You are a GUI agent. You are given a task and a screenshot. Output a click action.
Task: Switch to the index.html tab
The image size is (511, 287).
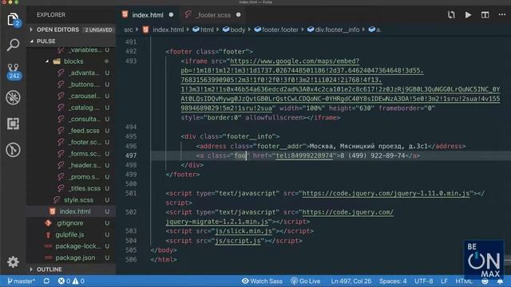tap(147, 15)
